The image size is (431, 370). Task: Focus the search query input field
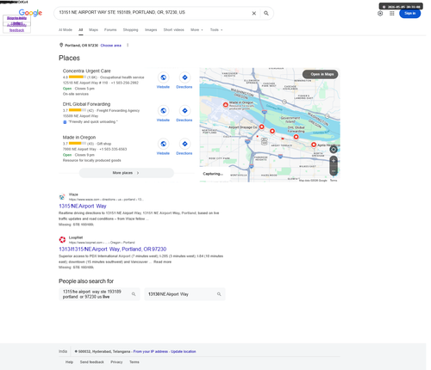click(x=153, y=13)
